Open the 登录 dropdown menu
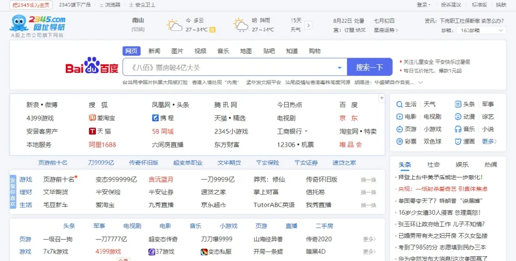The height and width of the screenshot is (261, 516). tap(423, 5)
